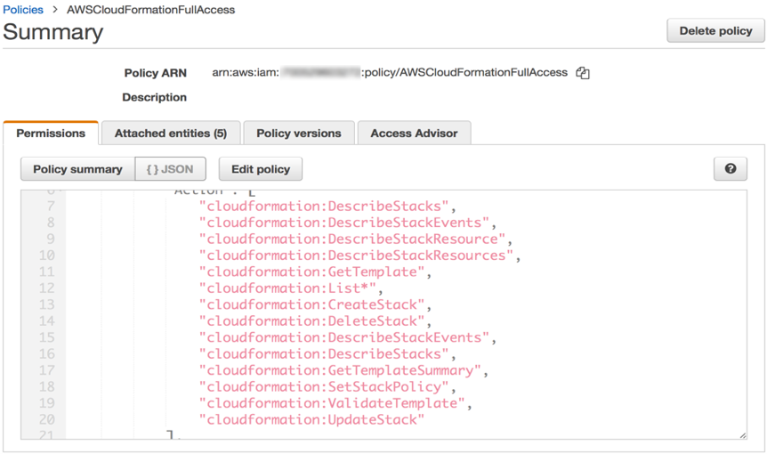Viewport: 767px width, 454px height.
Task: Click the "cloudformation:DescribeStackResource" entry on line 9
Action: pyautogui.click(x=352, y=239)
